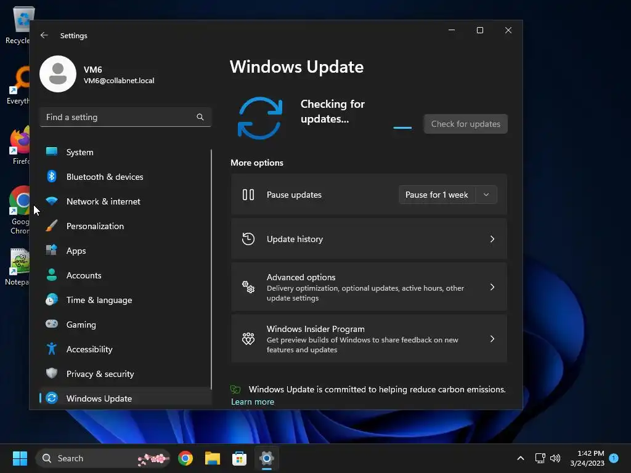Click the sidebar vertical scrollbar
Viewport: 631px width, 473px height.
pos(211,269)
